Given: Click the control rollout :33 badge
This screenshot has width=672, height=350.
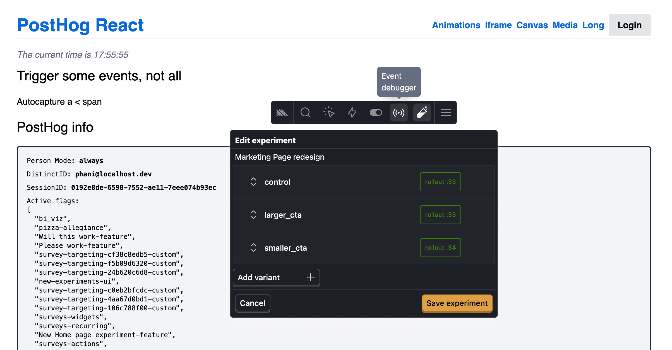Looking at the screenshot, I should (x=440, y=182).
